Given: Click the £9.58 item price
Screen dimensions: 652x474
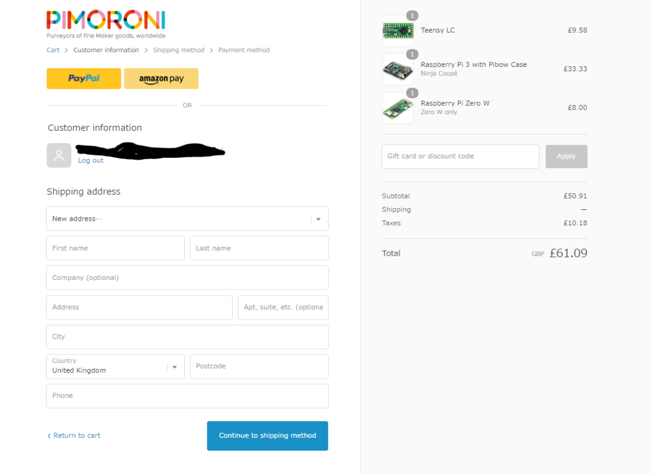Looking at the screenshot, I should pos(577,31).
